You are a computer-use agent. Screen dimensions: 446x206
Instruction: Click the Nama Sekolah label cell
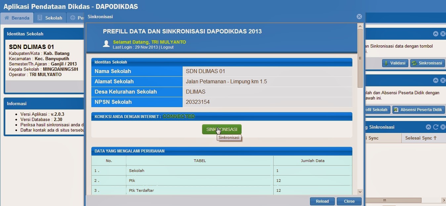pos(137,71)
